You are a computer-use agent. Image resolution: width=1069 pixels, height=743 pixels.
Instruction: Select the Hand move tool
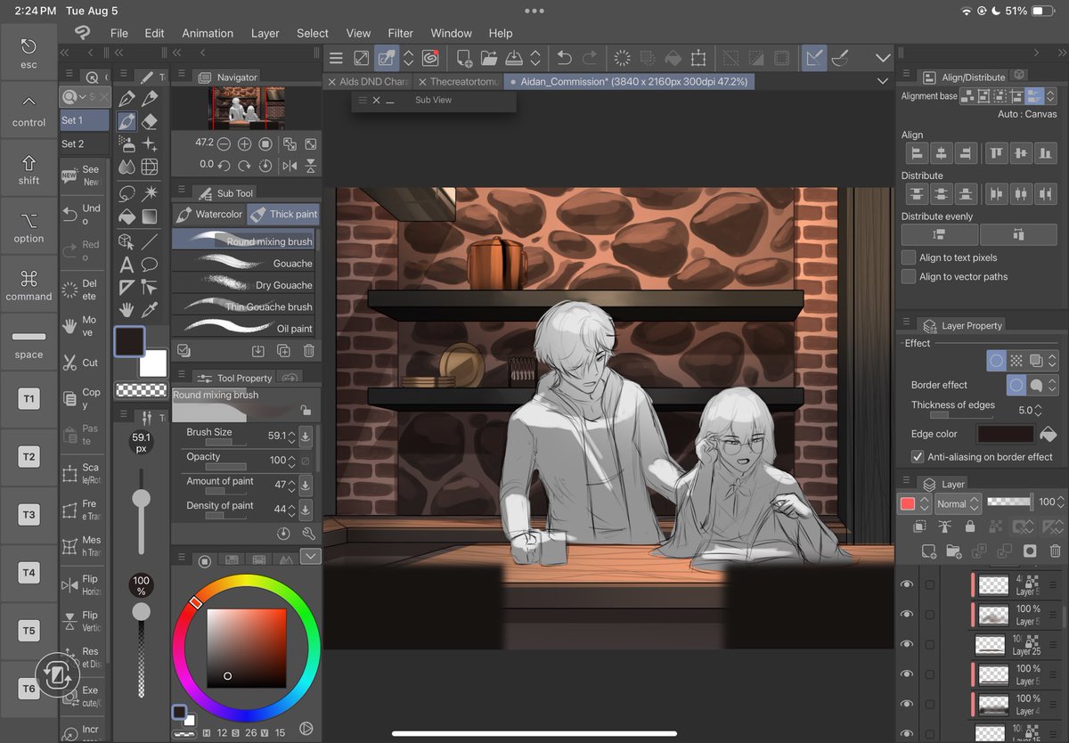point(126,310)
